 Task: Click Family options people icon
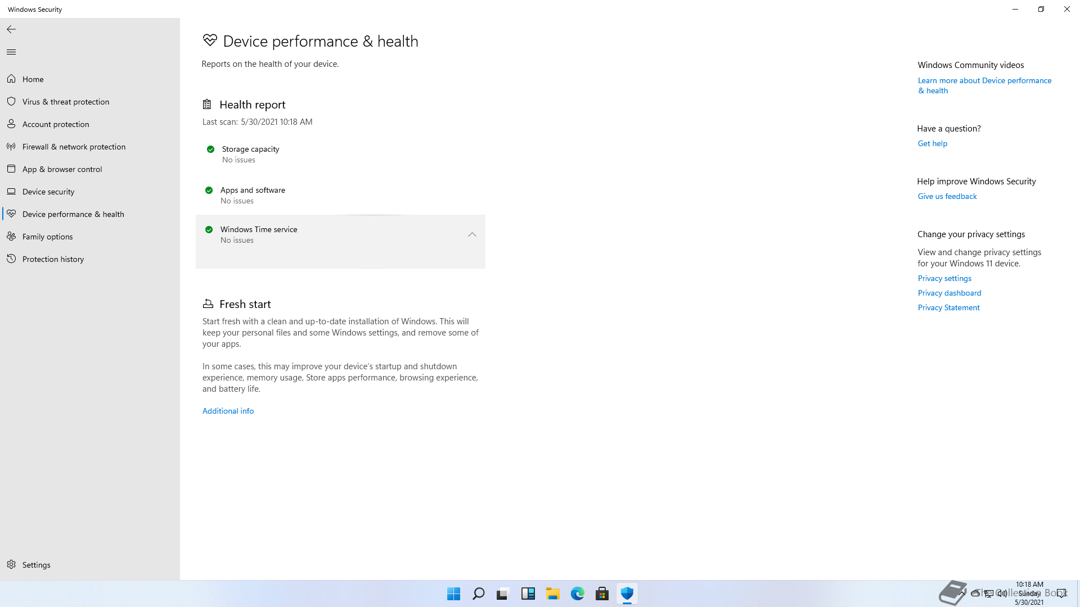[x=11, y=237]
